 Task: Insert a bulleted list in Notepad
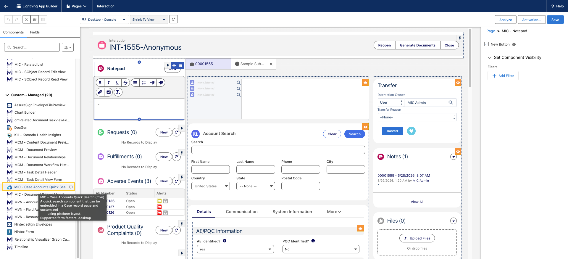[135, 83]
